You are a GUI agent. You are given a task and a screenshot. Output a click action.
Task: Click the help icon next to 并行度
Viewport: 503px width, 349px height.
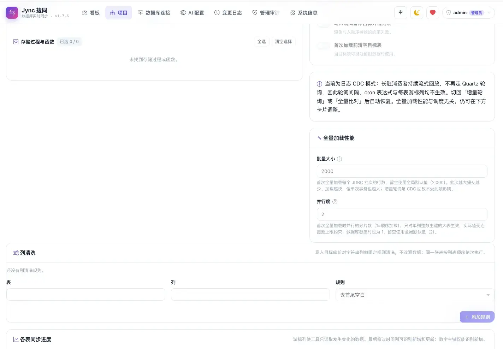click(x=335, y=202)
